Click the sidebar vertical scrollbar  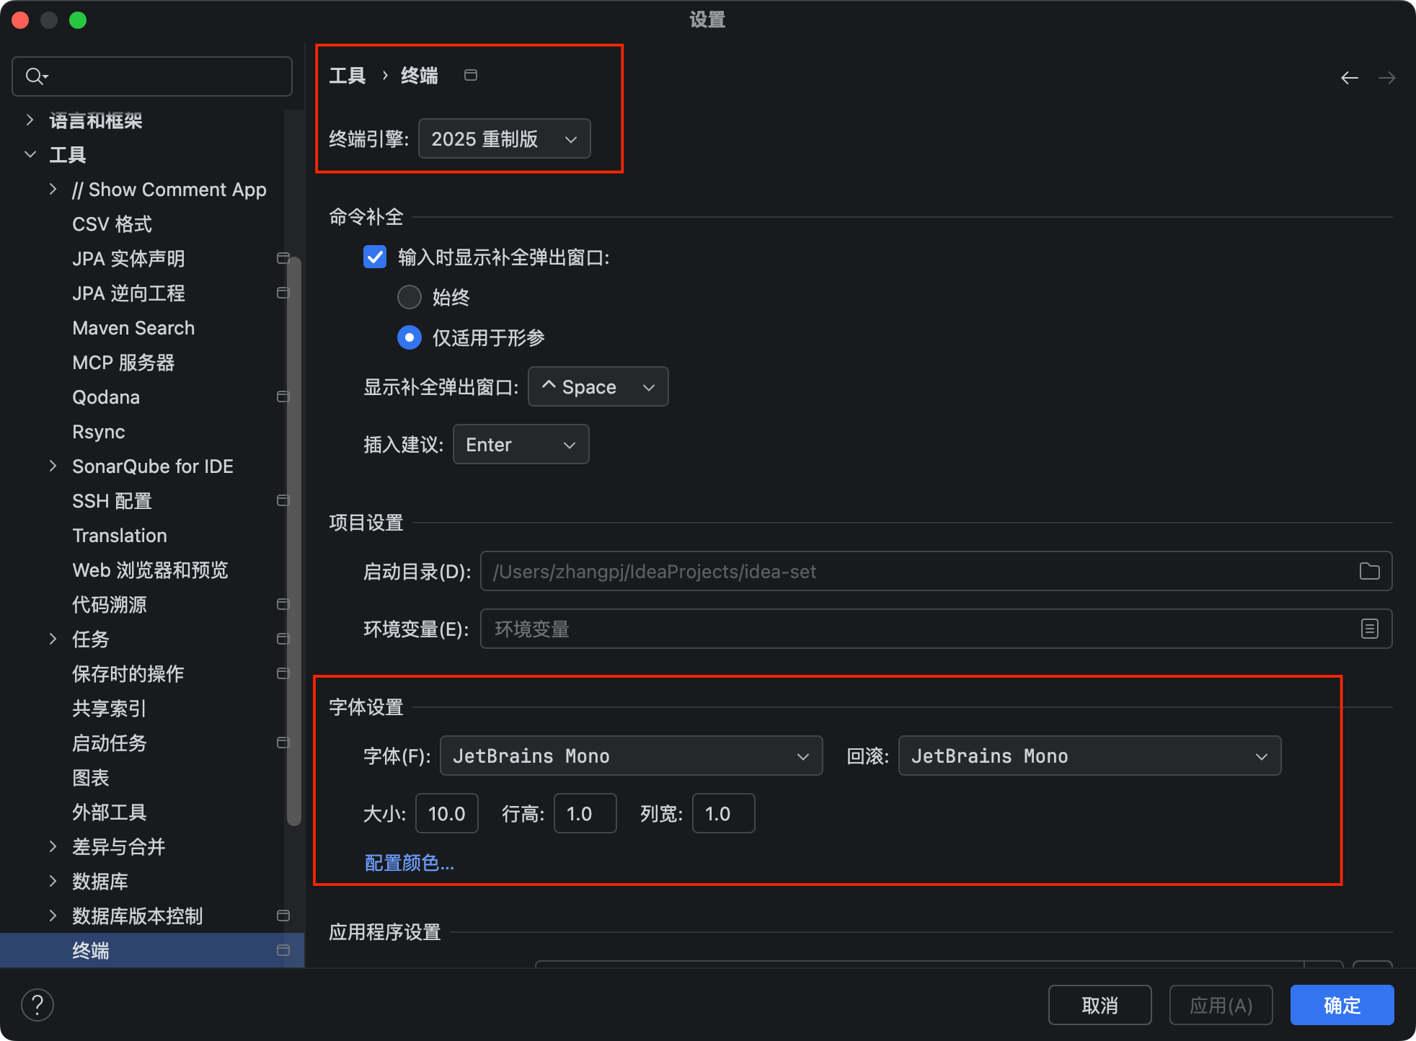tap(293, 541)
